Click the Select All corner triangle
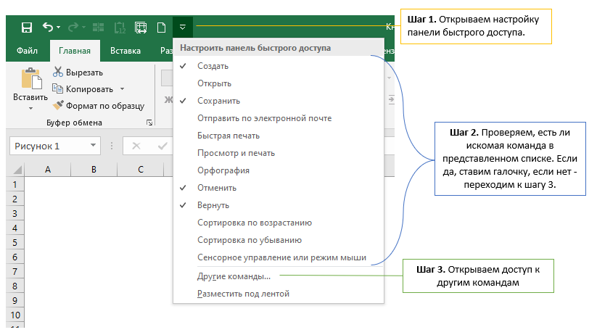The width and height of the screenshot is (597, 335). 17,170
